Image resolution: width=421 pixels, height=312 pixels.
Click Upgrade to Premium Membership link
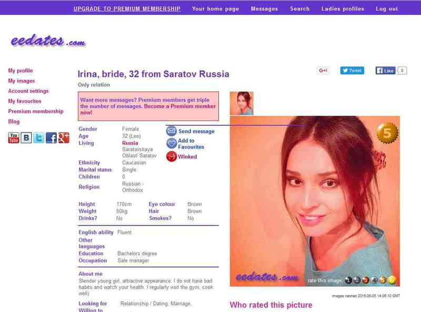click(x=127, y=9)
